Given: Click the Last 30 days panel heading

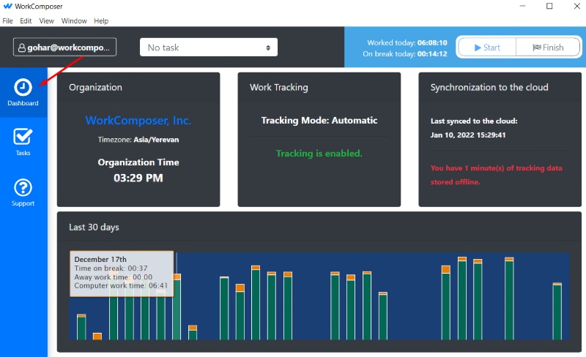Looking at the screenshot, I should point(94,227).
